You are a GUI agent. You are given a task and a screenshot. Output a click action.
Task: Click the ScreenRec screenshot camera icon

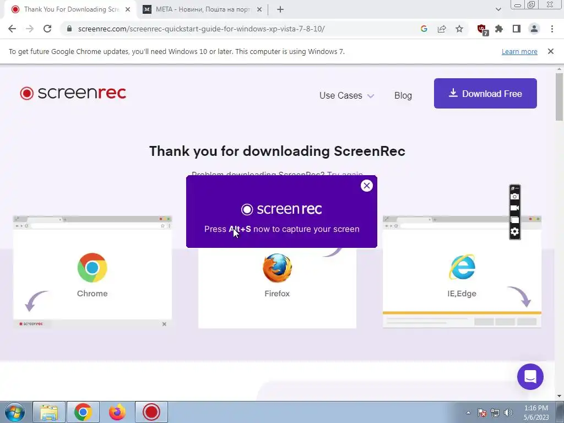(x=515, y=197)
